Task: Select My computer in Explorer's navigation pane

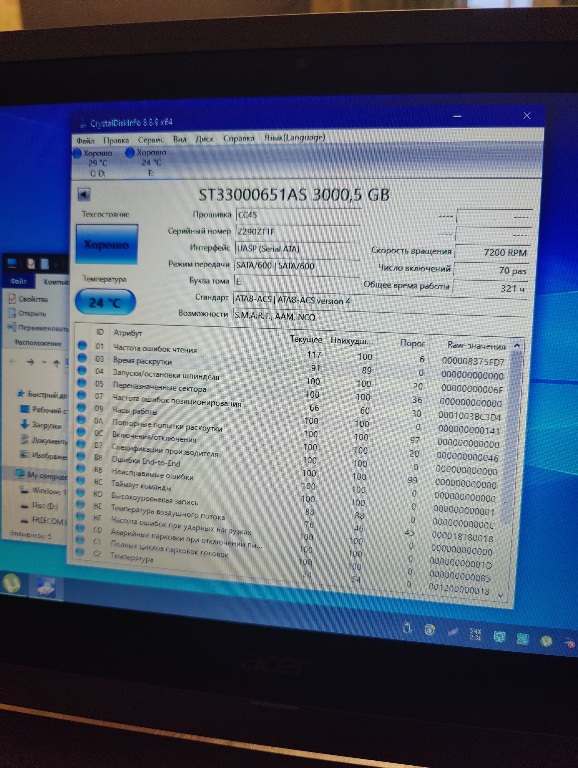Action: [x=41, y=476]
